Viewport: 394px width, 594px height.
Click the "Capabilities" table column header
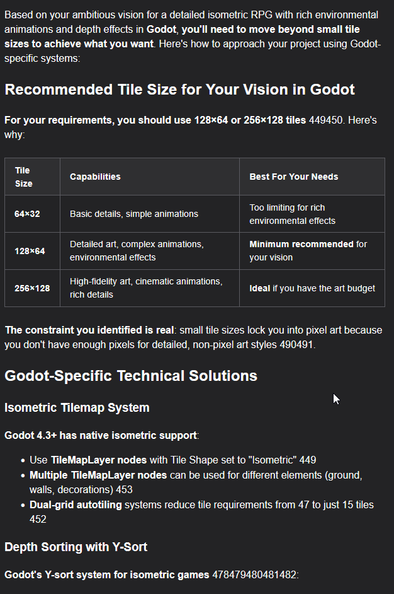(x=95, y=177)
